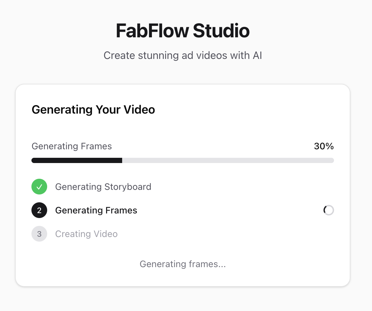The image size is (372, 311).
Task: Click the middle of the unfilled gray progress track
Action: [x=228, y=160]
